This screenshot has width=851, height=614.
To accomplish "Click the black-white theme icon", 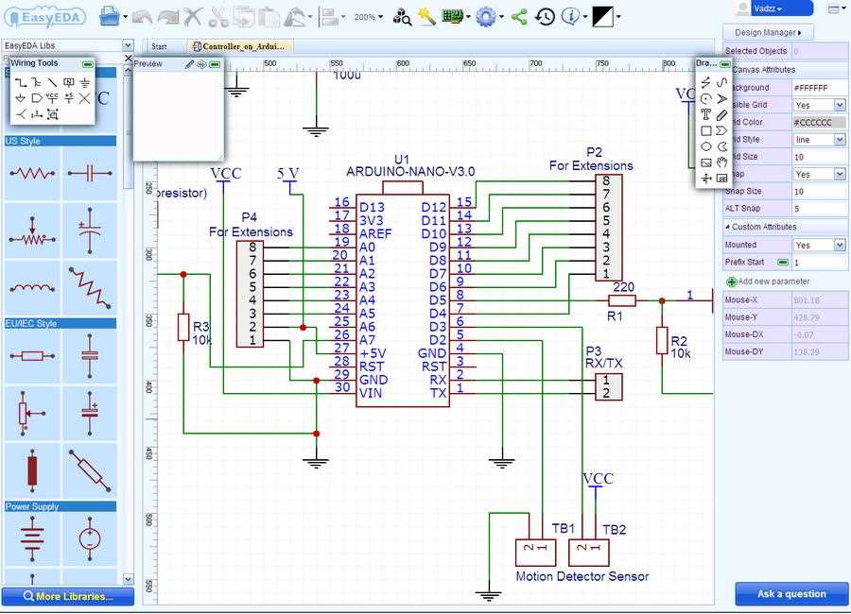I will tap(602, 17).
